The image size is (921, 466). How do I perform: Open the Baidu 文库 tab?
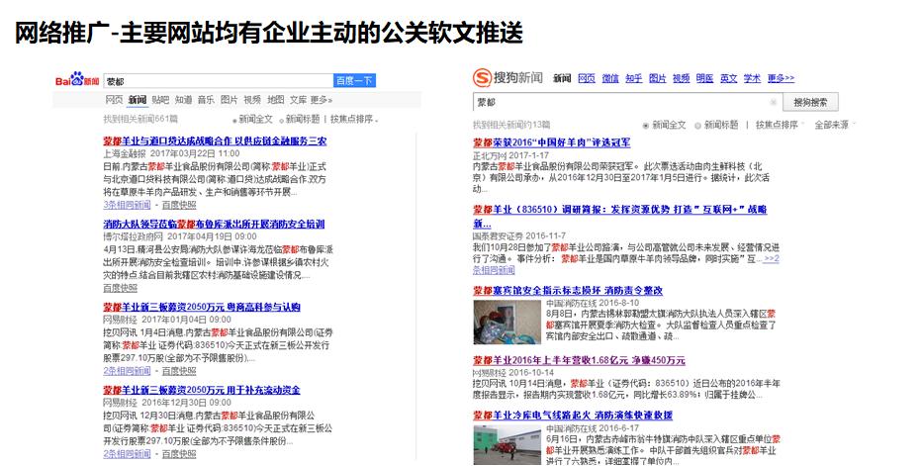pyautogui.click(x=298, y=100)
